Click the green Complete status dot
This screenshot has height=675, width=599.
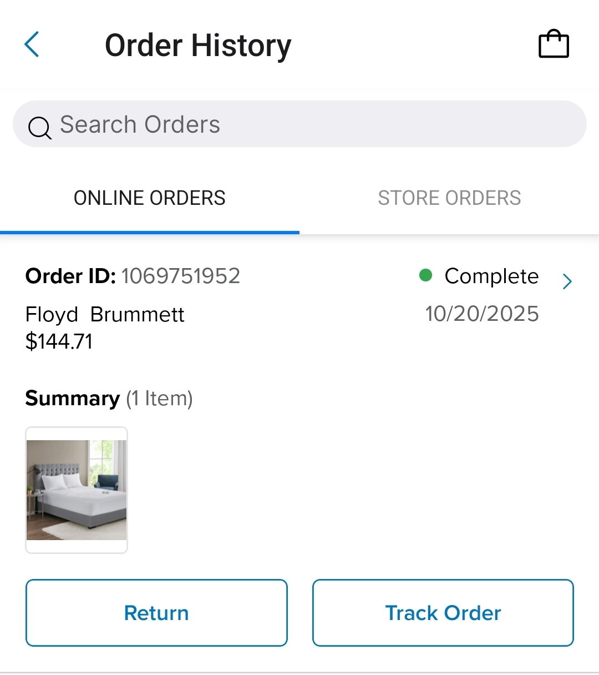(425, 275)
